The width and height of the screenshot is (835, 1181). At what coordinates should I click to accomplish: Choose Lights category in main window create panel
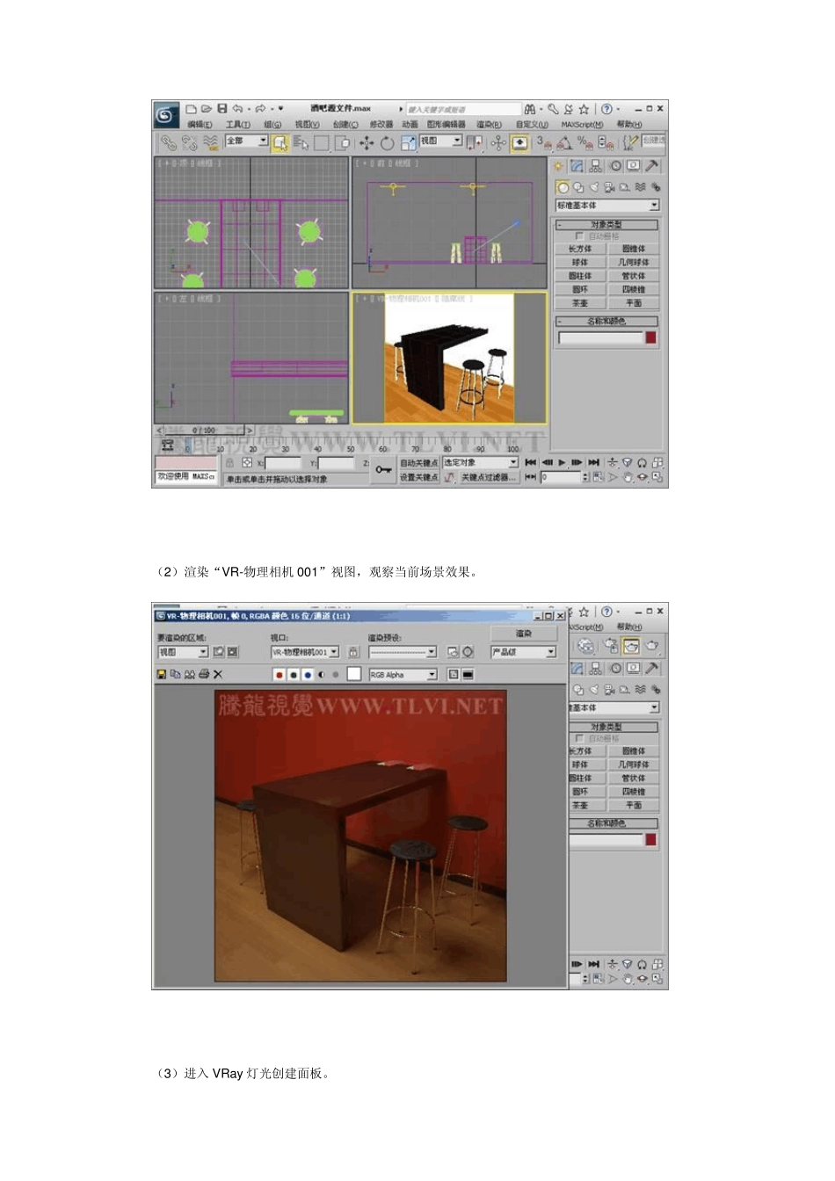pyautogui.click(x=593, y=187)
